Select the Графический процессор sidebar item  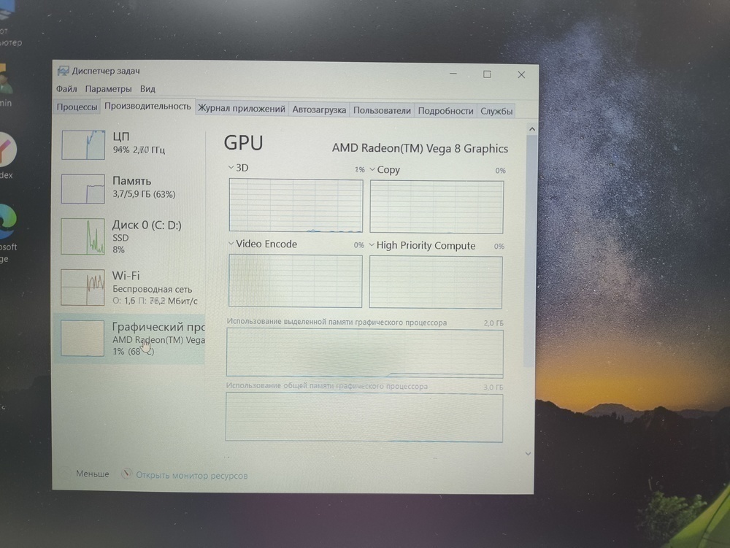click(131, 339)
